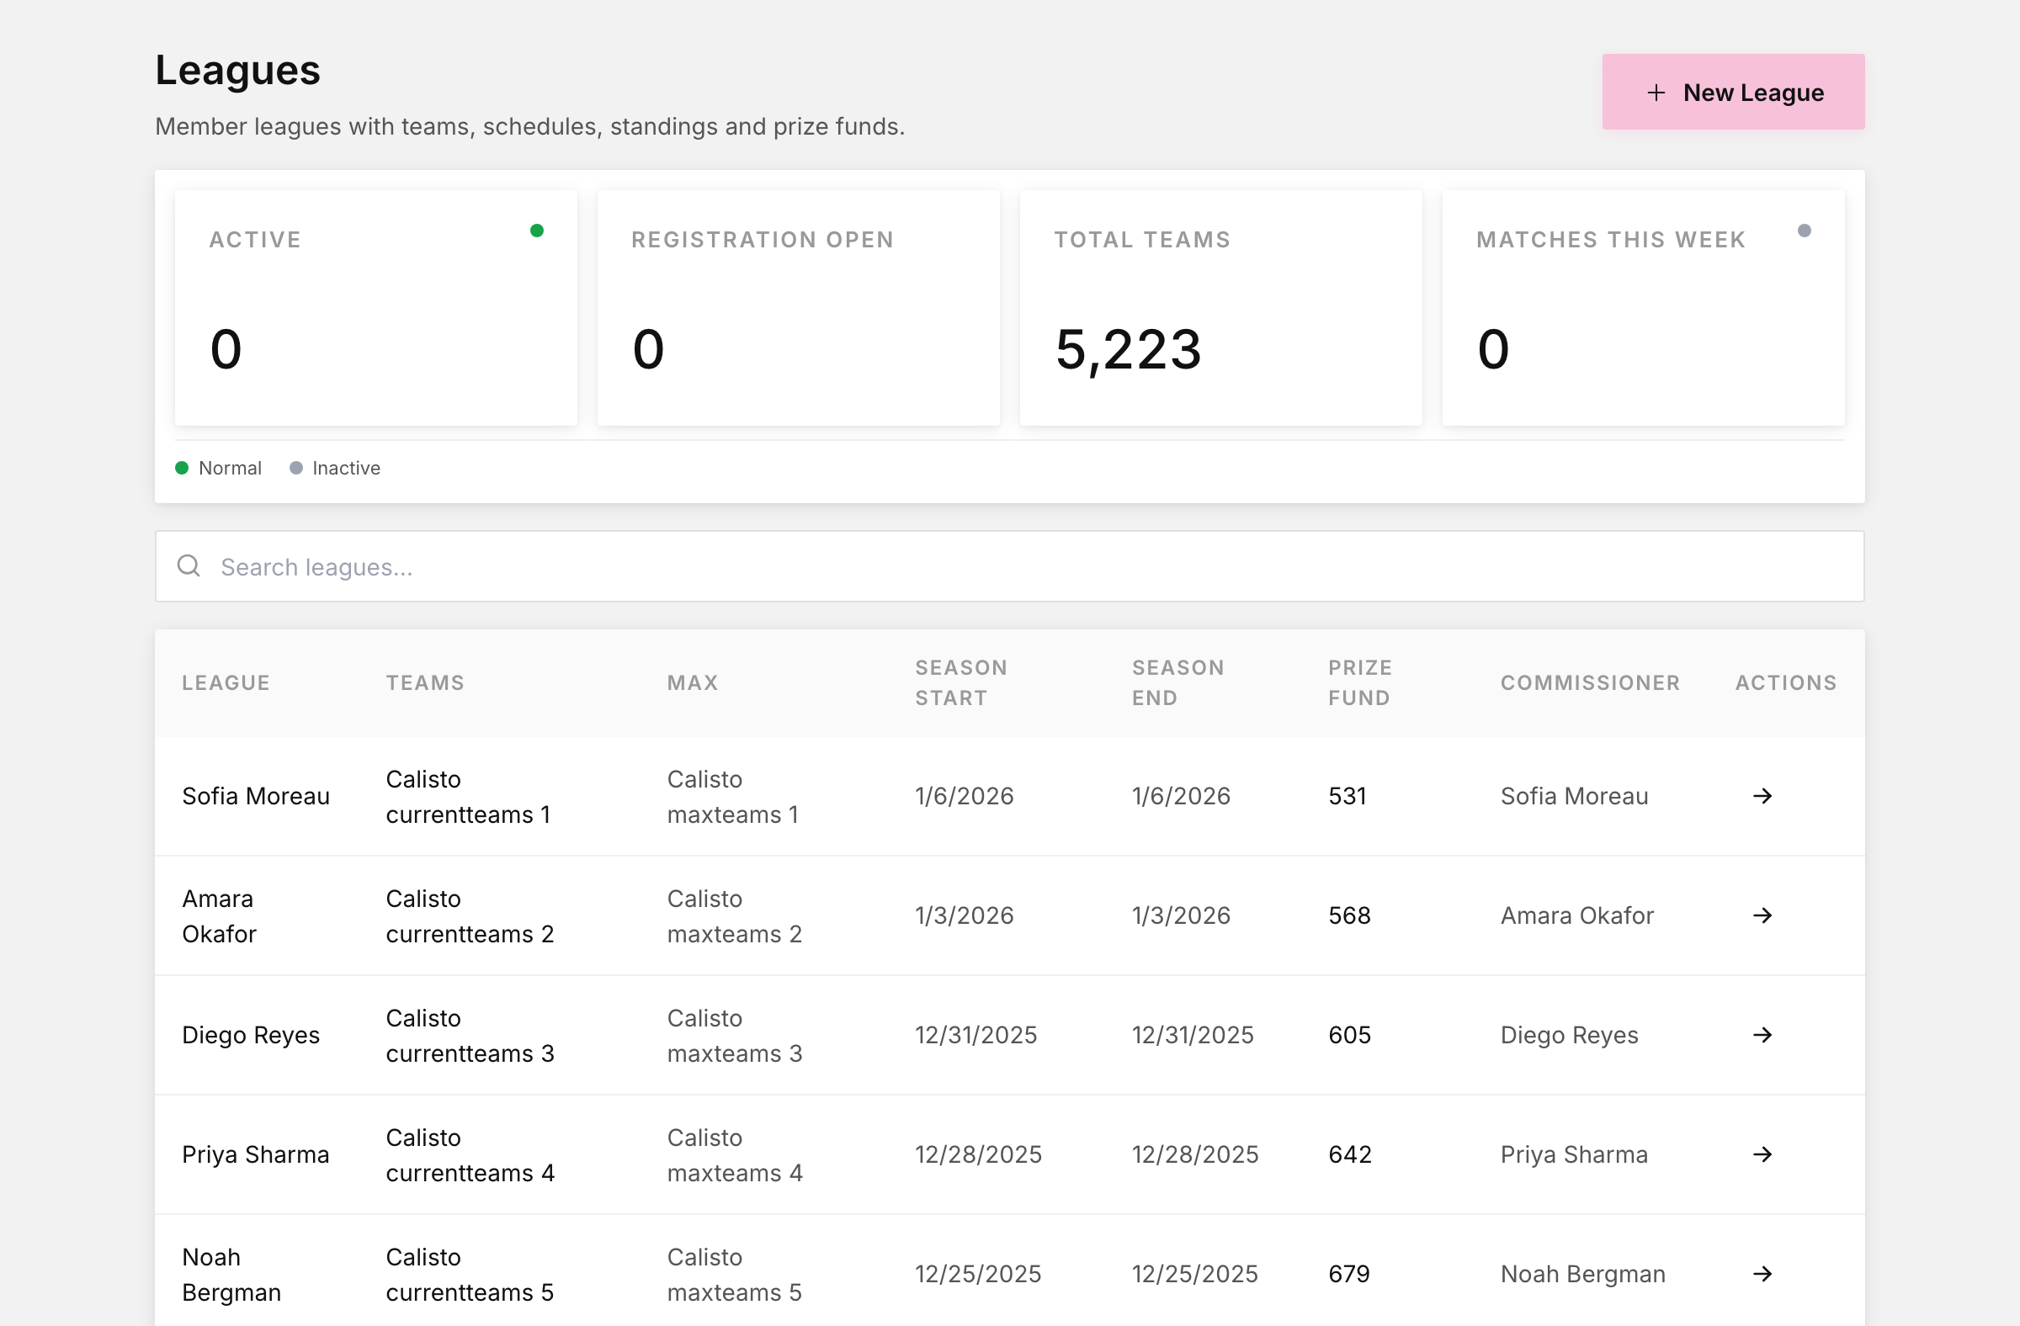Select the Active stat card
The width and height of the screenshot is (2020, 1326).
coord(376,308)
